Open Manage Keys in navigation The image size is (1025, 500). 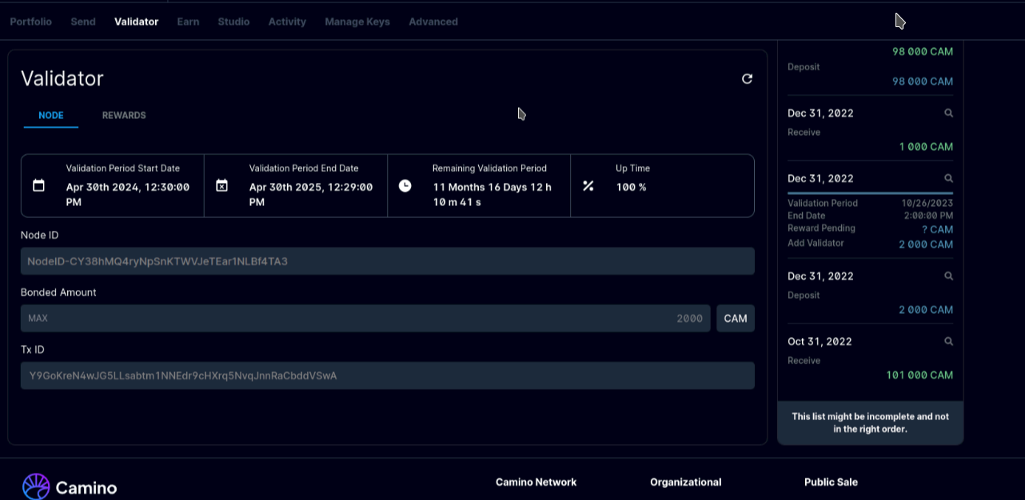click(357, 22)
